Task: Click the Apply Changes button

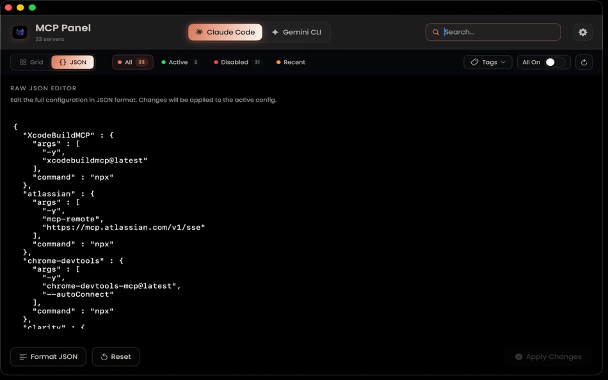Action: tap(548, 357)
